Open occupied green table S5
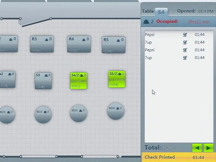Viewport: 216px width, 162px height. pos(117,79)
